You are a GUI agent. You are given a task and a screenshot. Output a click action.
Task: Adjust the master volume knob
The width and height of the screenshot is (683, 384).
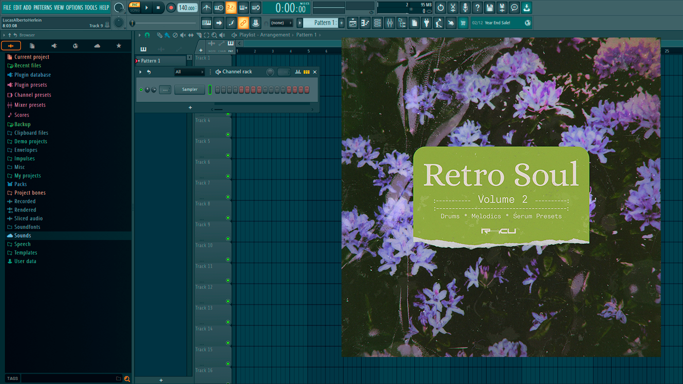coord(119,7)
